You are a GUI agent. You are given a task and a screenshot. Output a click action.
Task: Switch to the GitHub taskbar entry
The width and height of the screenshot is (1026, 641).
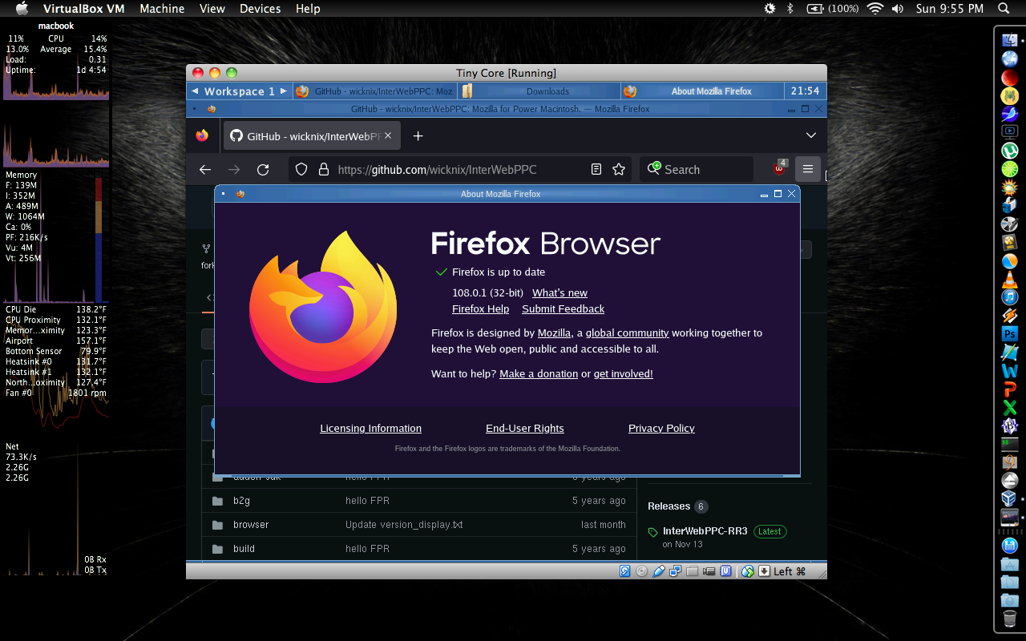375,91
